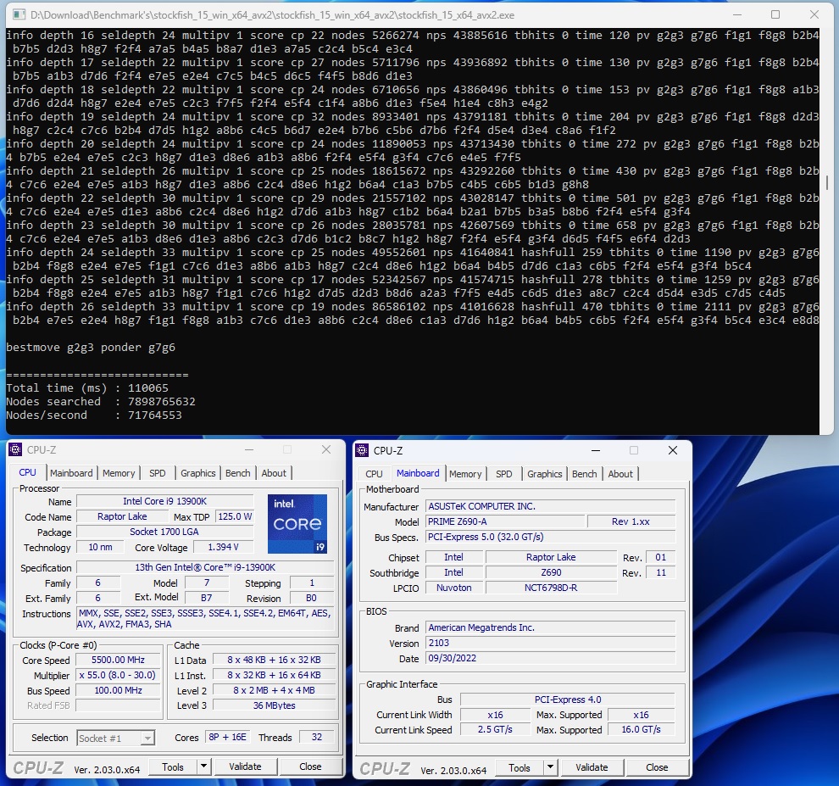The width and height of the screenshot is (839, 786).
Task: Maximize the Stockfish console window
Action: tap(775, 14)
